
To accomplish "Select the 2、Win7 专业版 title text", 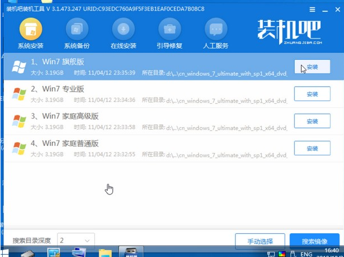I will (57, 89).
